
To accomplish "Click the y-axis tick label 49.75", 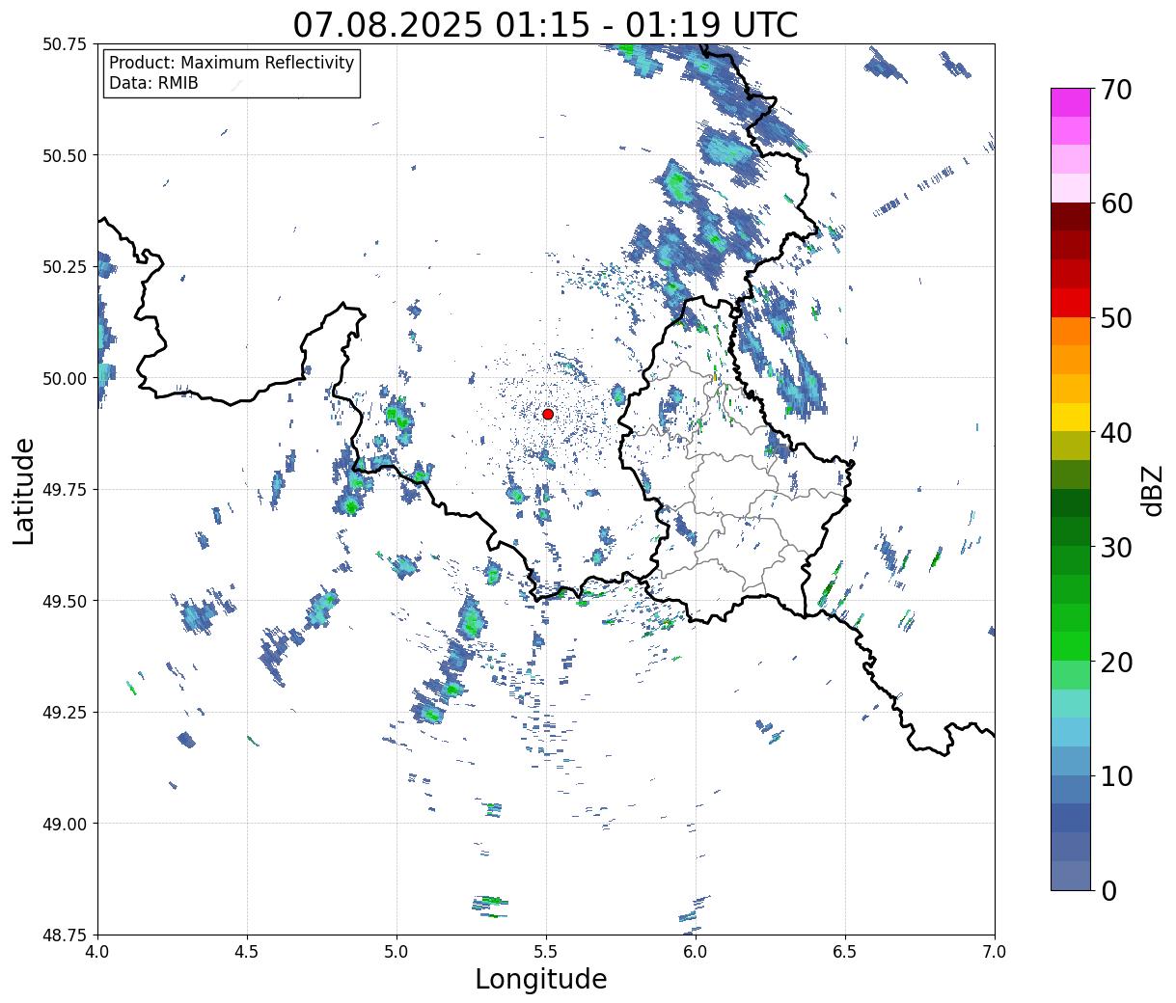I will pos(65,490).
